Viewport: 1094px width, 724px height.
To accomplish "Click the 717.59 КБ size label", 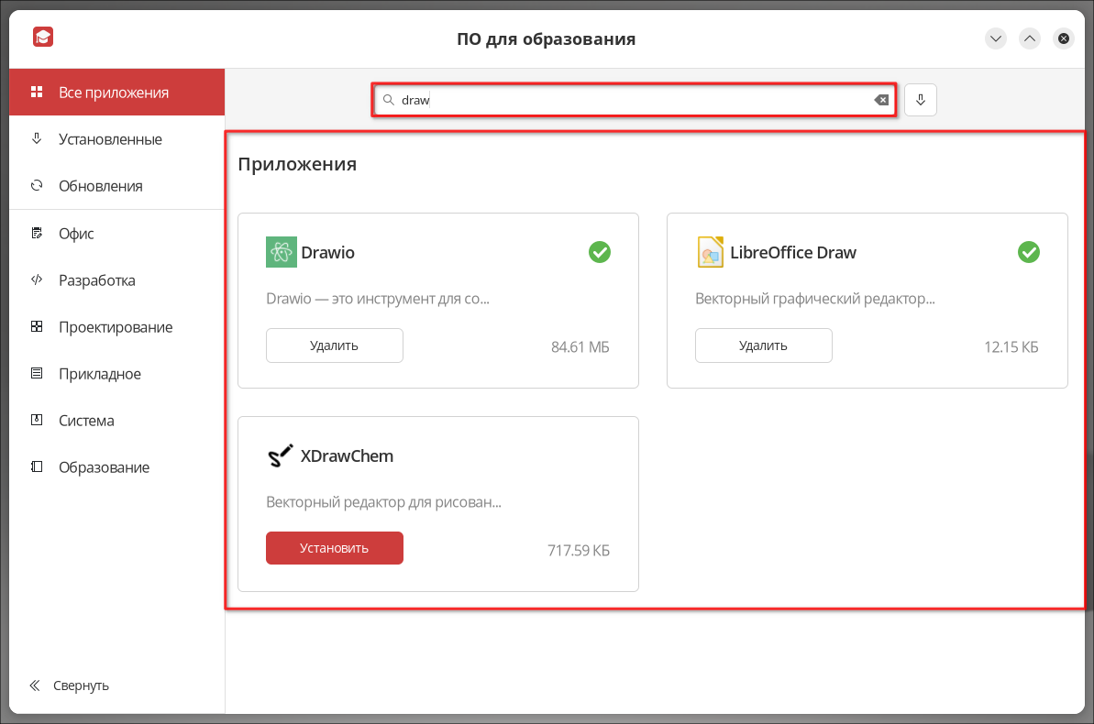I will point(579,550).
